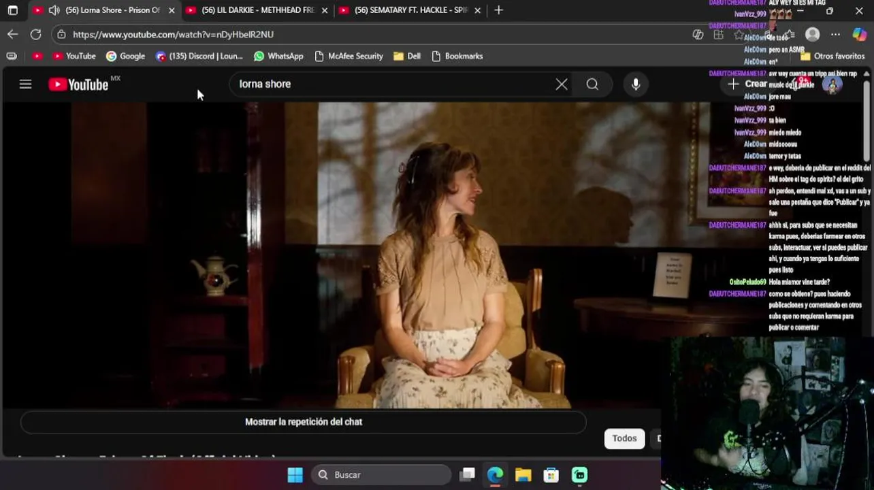Viewport: 874px width, 490px height.
Task: Reload the page
Action: [36, 34]
